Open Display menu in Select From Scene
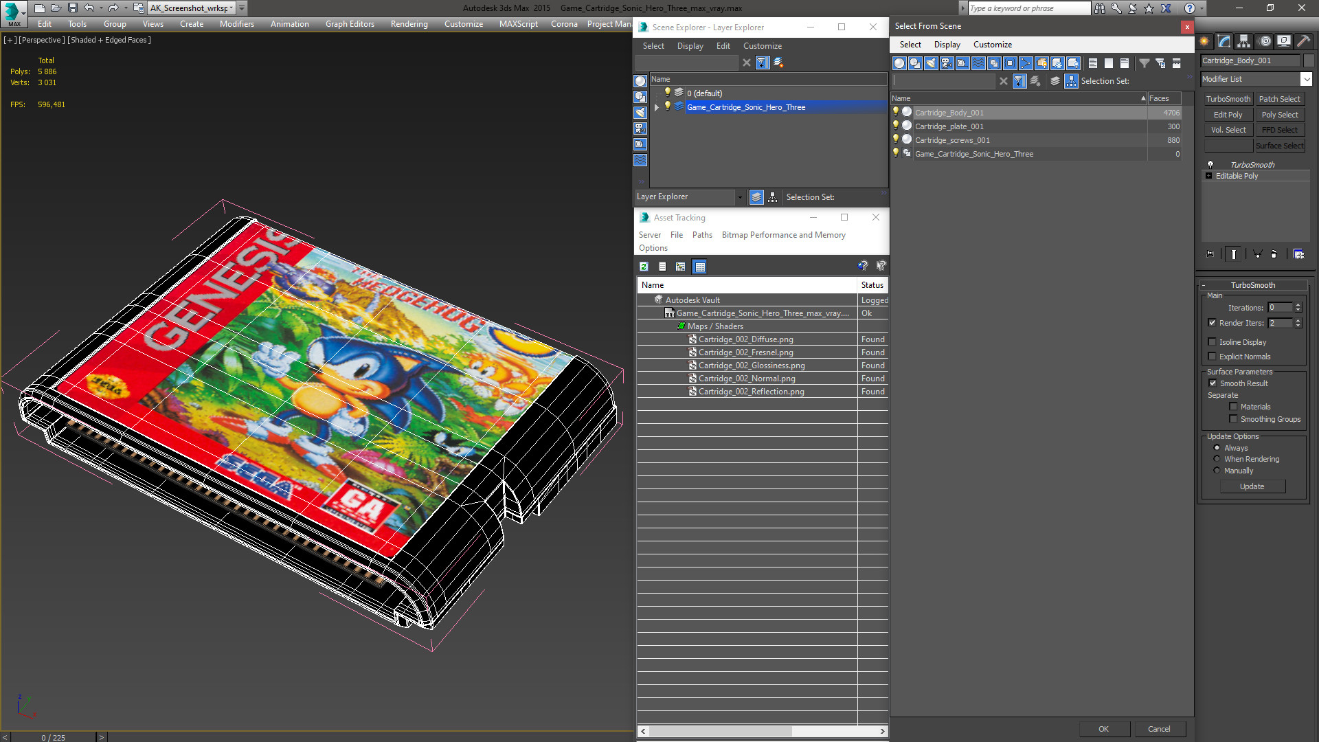 click(x=947, y=45)
